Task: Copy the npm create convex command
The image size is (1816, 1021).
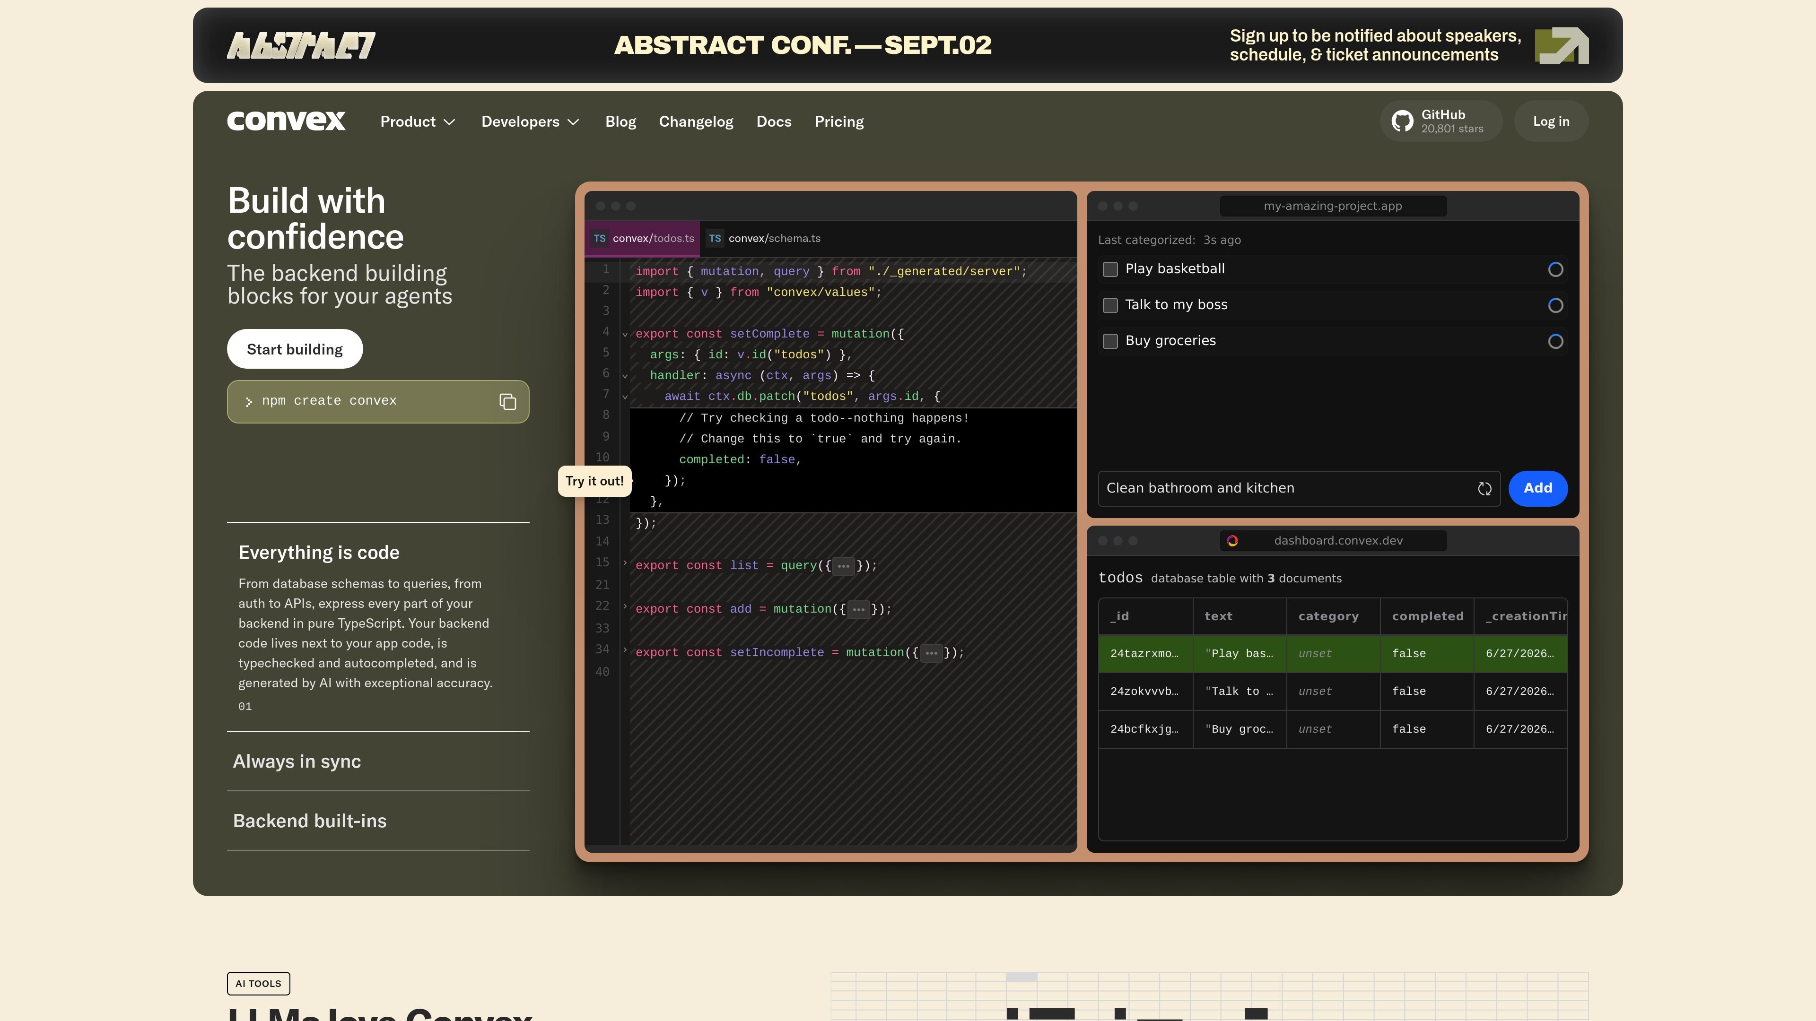Action: pos(507,402)
